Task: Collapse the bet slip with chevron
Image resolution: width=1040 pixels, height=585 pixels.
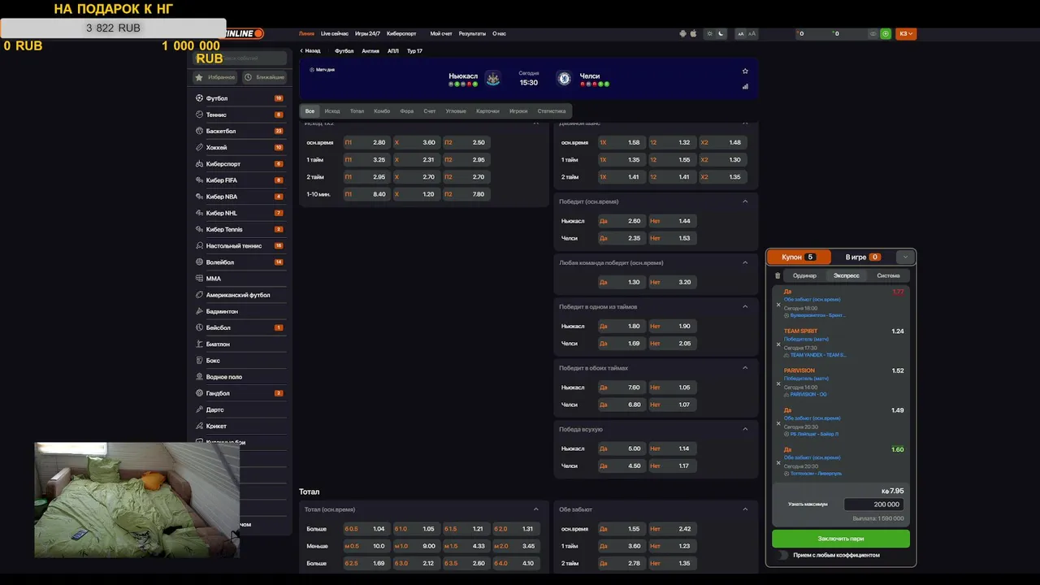Action: tap(905, 257)
